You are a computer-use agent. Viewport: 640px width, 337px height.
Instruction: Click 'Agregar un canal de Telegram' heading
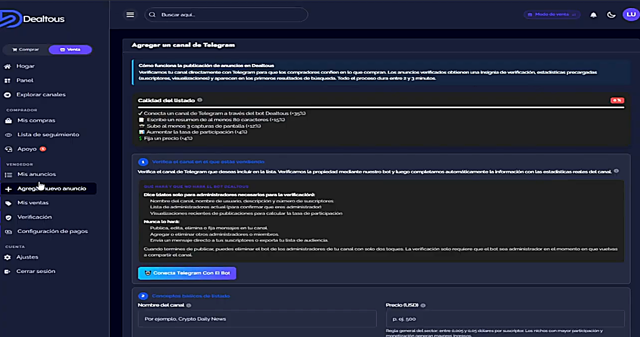(183, 45)
